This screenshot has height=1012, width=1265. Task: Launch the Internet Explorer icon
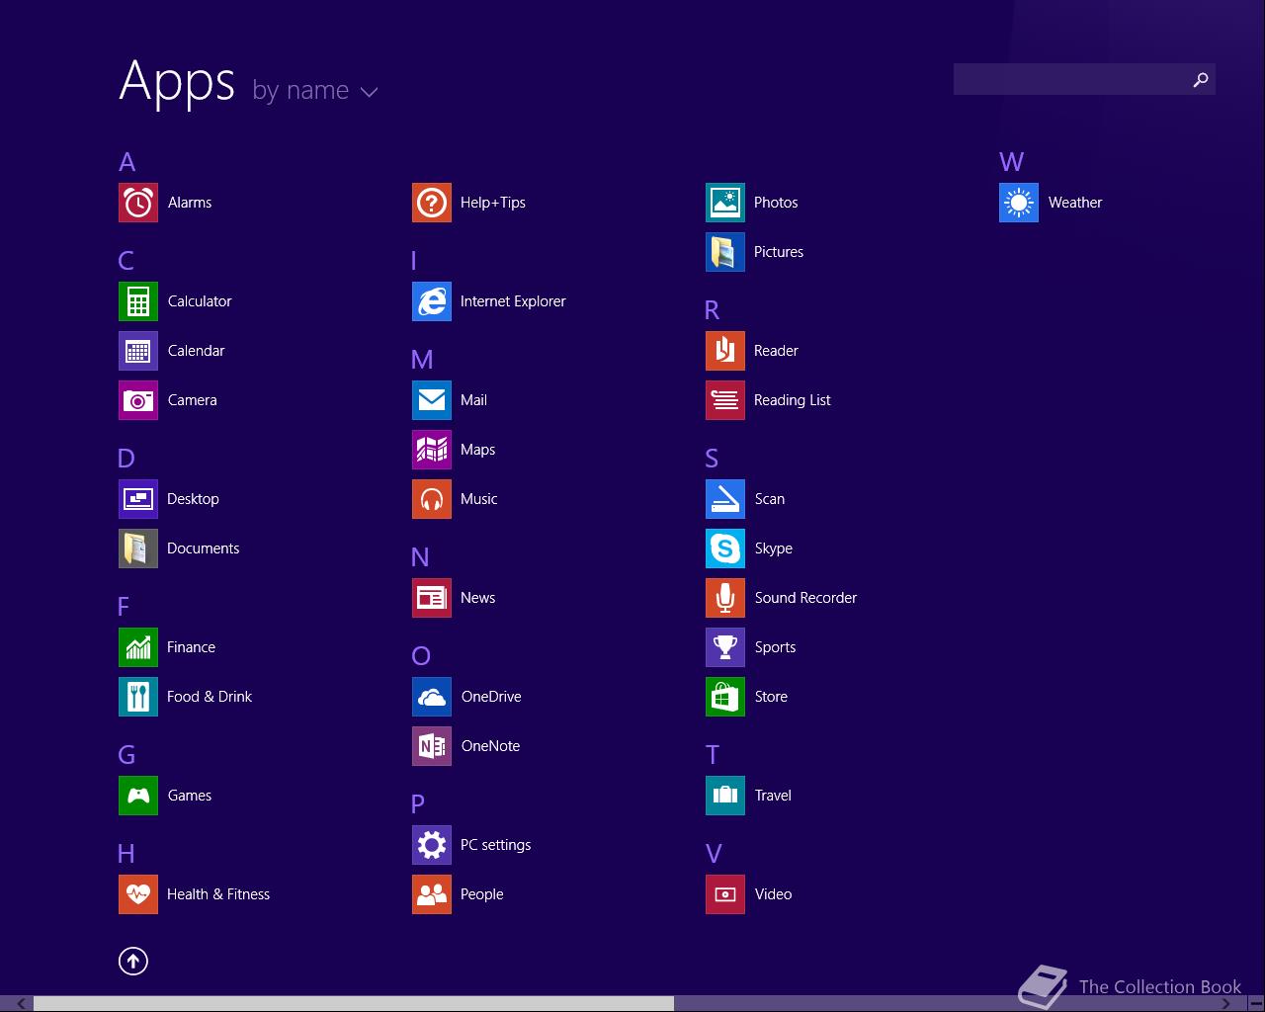(432, 301)
